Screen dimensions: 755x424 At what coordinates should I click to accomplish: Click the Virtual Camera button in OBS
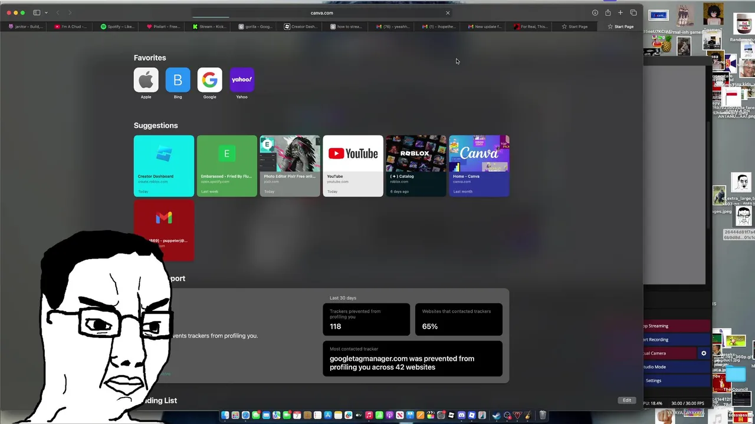(x=669, y=353)
